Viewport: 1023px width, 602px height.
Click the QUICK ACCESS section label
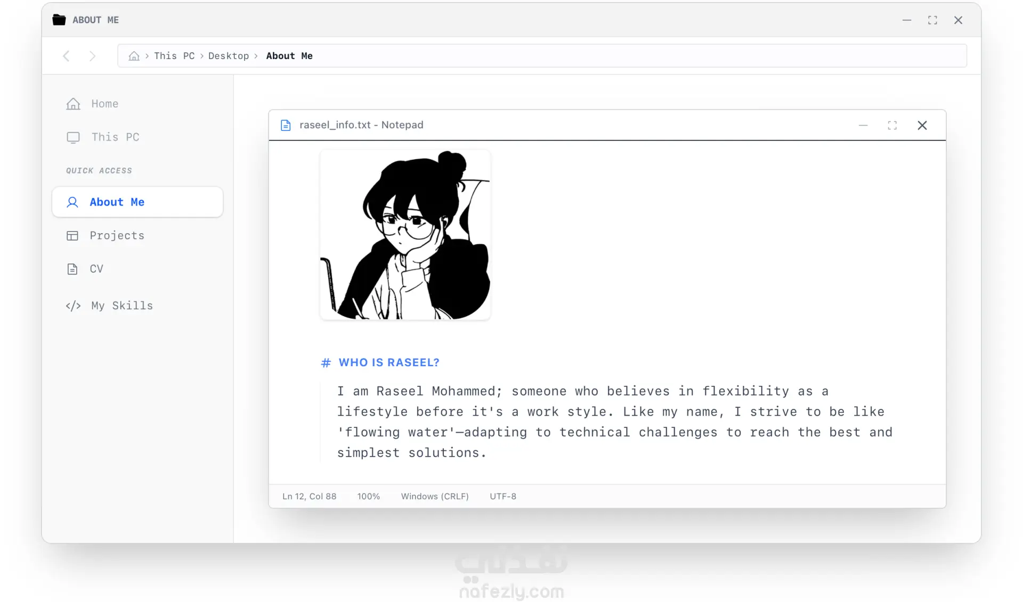point(99,171)
